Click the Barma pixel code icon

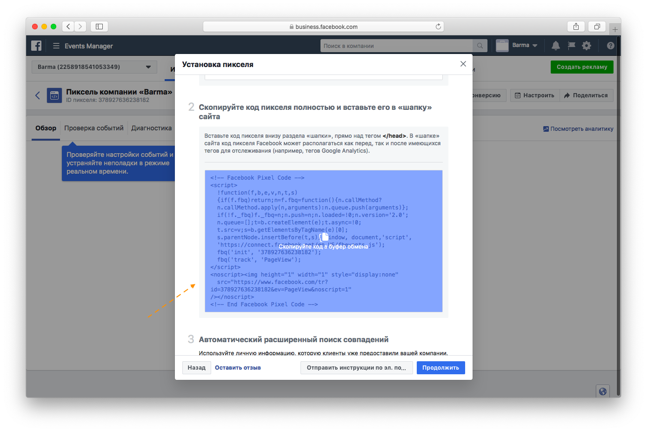[x=54, y=95]
